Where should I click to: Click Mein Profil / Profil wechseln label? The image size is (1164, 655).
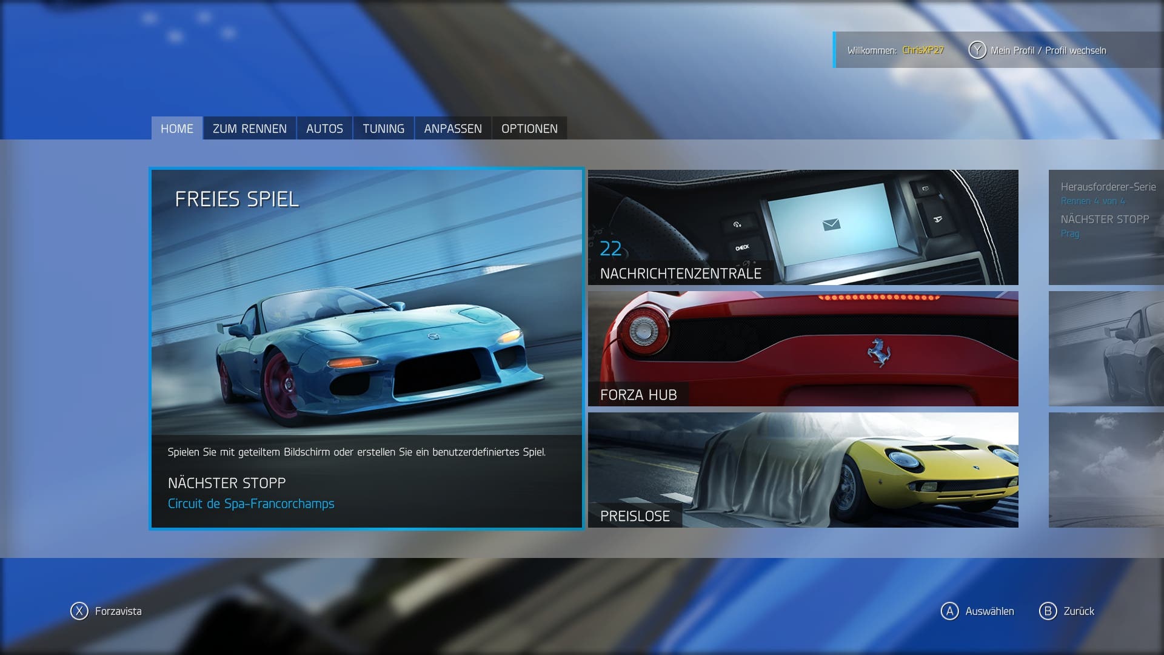(x=1048, y=51)
